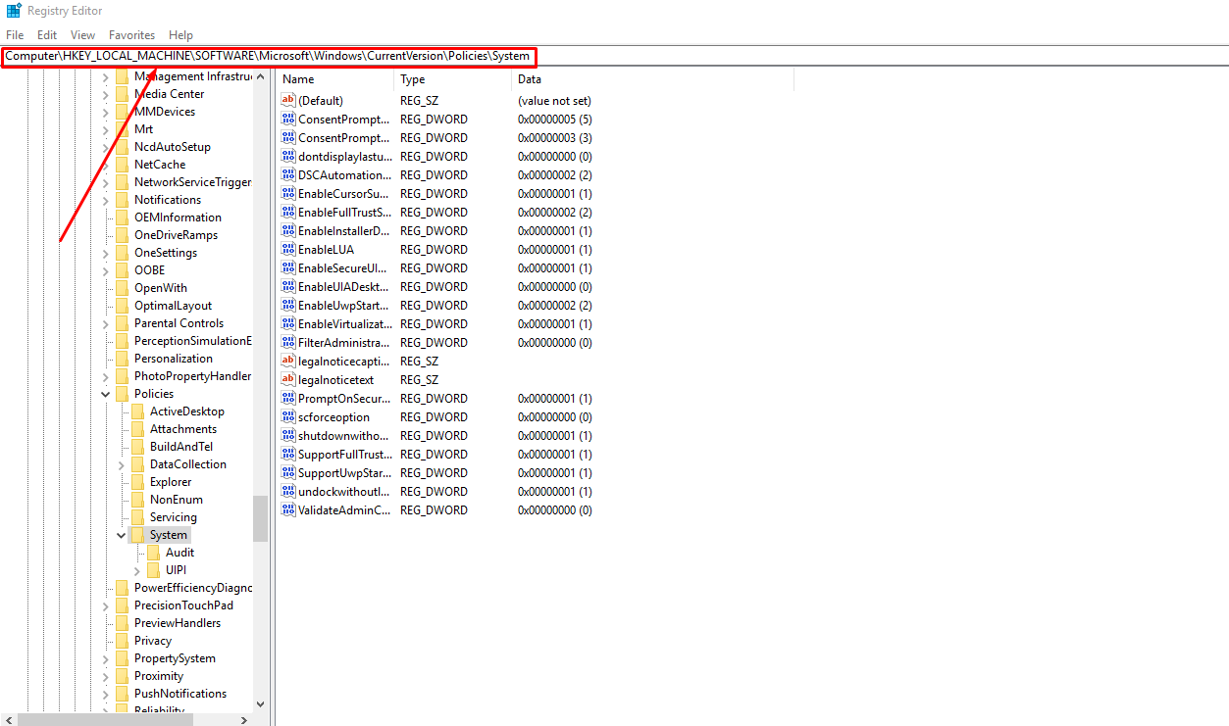Open the Edit menu
This screenshot has width=1229, height=726.
(47, 34)
